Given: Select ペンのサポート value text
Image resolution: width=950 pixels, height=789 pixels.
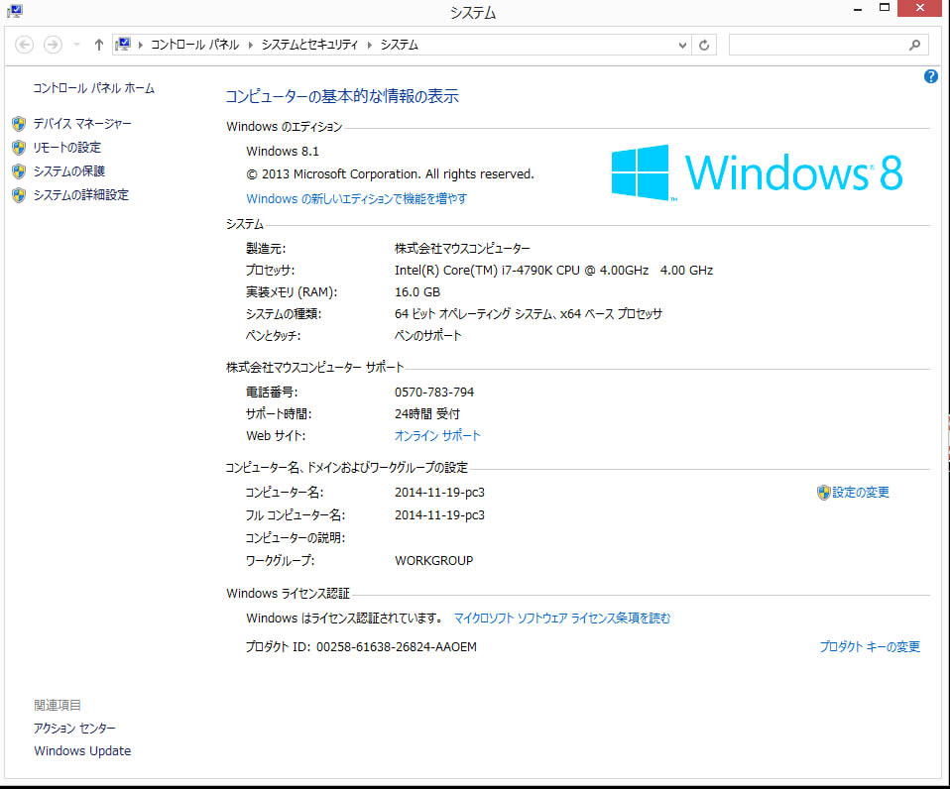Looking at the screenshot, I should coord(427,336).
